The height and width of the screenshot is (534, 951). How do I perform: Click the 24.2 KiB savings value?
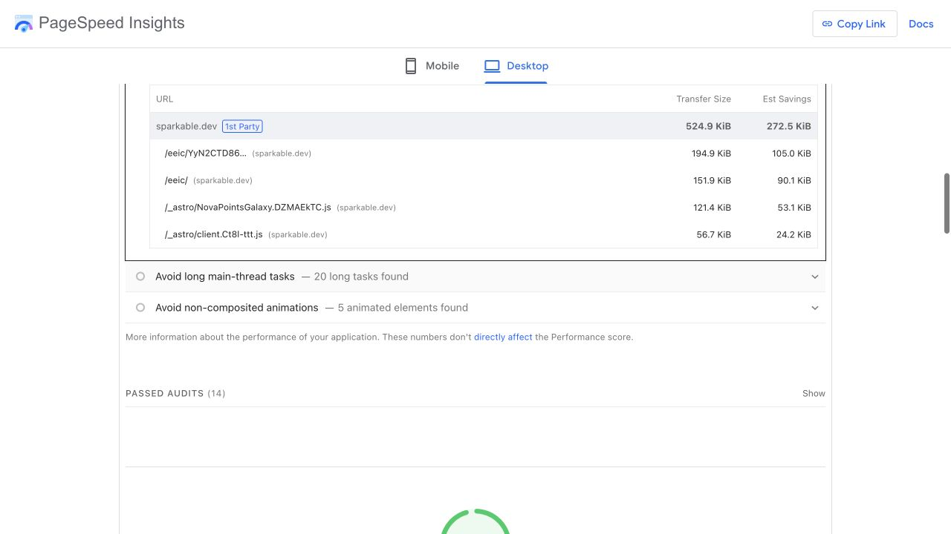pos(793,234)
